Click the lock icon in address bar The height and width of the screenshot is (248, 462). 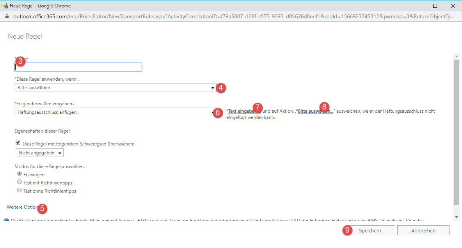pos(7,17)
